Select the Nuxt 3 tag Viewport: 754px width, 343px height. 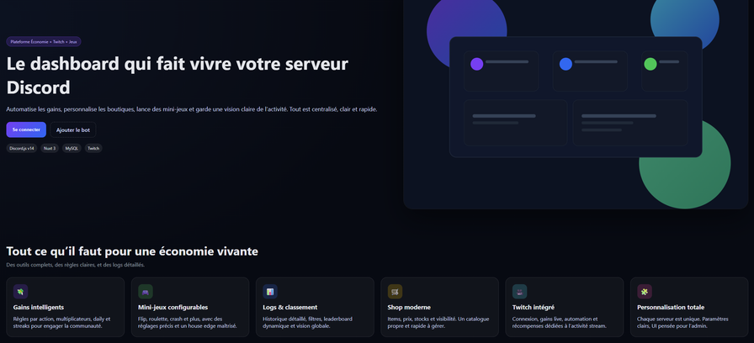point(50,148)
